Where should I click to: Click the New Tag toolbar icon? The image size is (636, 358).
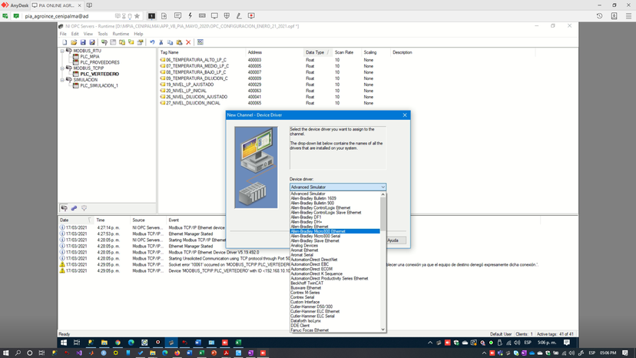point(131,42)
